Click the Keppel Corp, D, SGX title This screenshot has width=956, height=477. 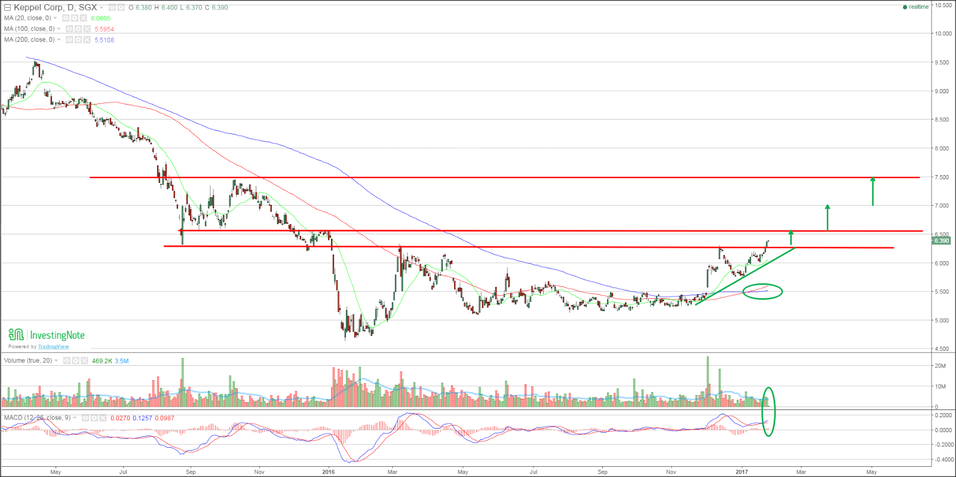coord(56,8)
